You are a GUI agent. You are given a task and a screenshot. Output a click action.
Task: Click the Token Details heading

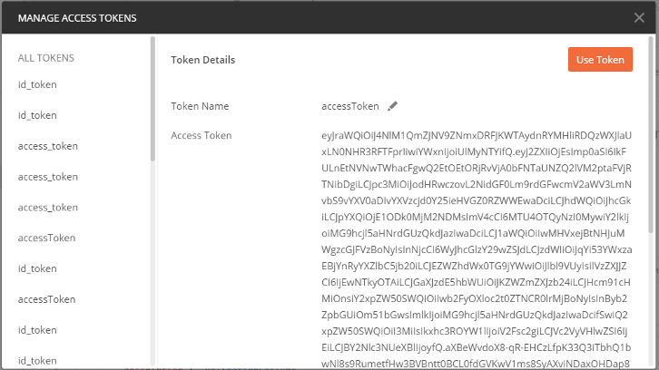point(203,60)
